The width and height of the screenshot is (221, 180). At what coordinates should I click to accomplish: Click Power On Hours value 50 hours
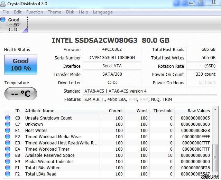pos(202,83)
